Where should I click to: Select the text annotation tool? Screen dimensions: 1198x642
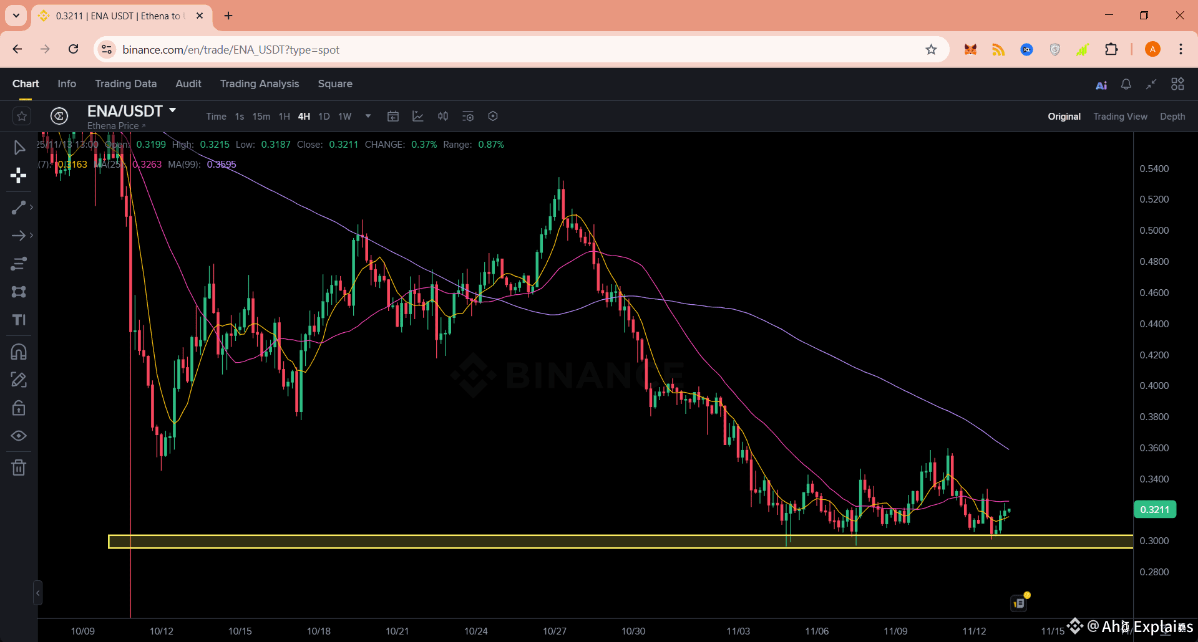19,320
